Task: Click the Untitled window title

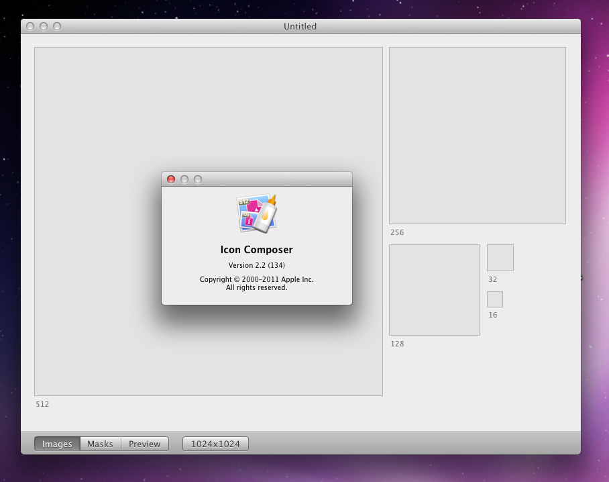Action: (x=300, y=26)
